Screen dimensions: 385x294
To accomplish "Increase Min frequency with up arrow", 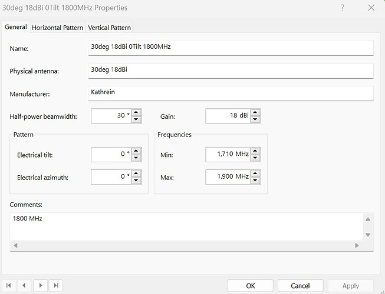I will pos(255,151).
